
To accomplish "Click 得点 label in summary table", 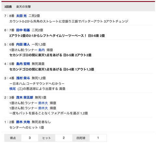I will coord(13,138).
